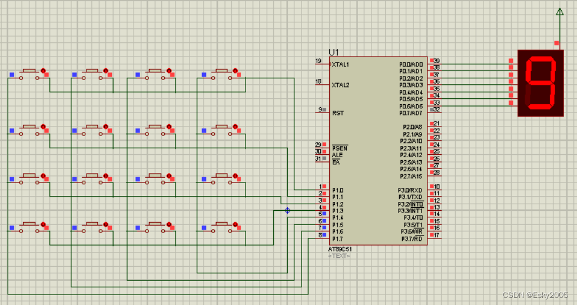Click the P2.0/A8 pin label
This screenshot has width=577, height=305.
pyautogui.click(x=413, y=127)
